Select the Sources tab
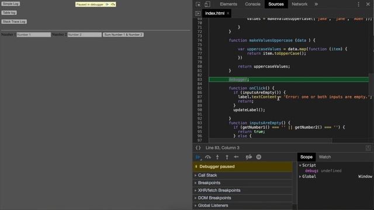 276,4
